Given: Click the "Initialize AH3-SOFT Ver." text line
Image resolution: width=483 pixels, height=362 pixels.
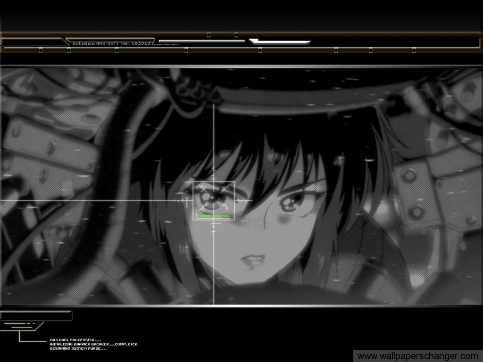Looking at the screenshot, I should pyautogui.click(x=125, y=44).
